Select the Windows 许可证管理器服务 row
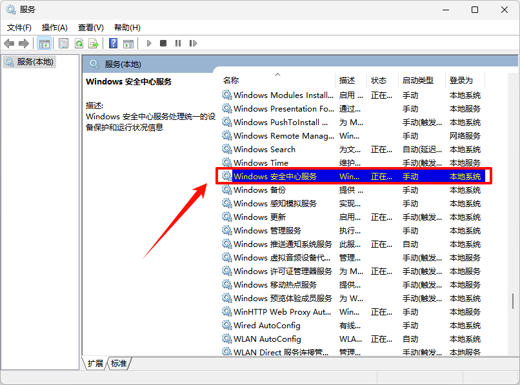The image size is (520, 385). (353, 271)
